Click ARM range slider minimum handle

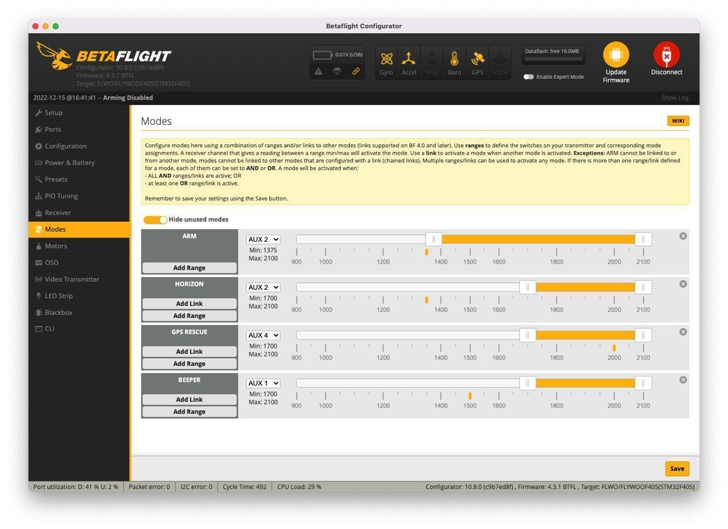[x=434, y=239]
